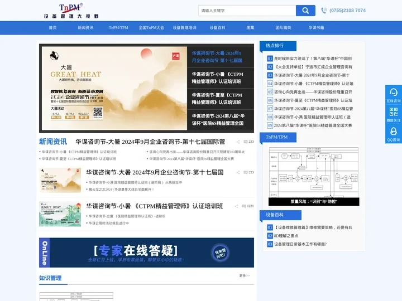The height and width of the screenshot is (301, 402).
Task: Click the SLIGHT HEAT article thumbnail
Action: click(60, 214)
